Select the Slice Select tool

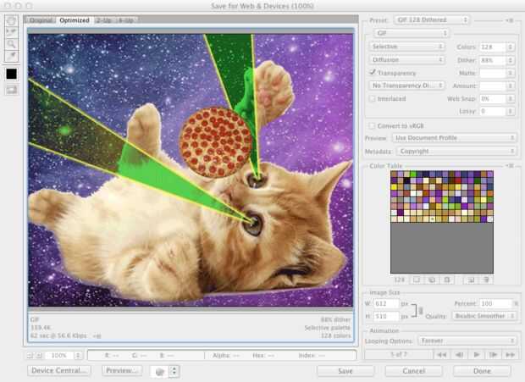click(x=11, y=32)
